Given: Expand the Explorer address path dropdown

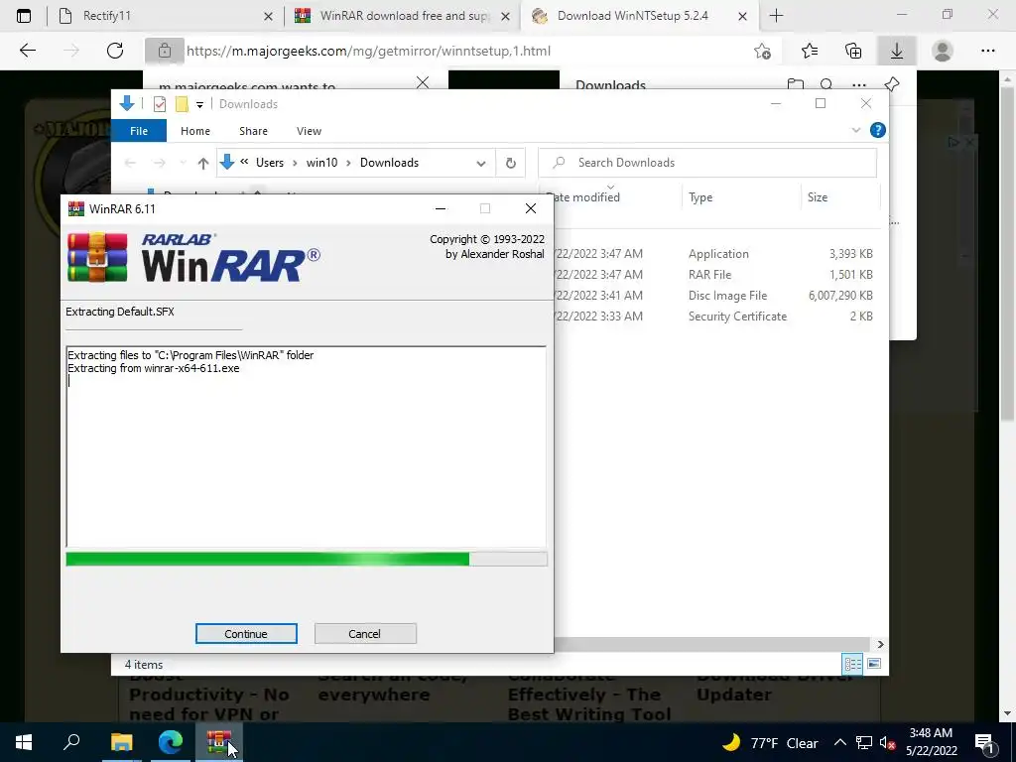Looking at the screenshot, I should click(x=481, y=163).
